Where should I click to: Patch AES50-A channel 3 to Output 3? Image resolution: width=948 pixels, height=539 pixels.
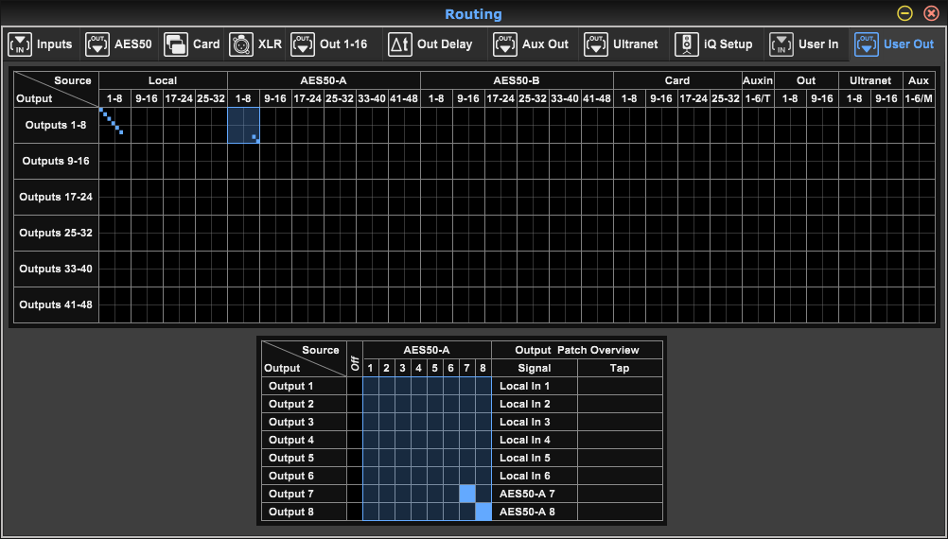click(403, 422)
